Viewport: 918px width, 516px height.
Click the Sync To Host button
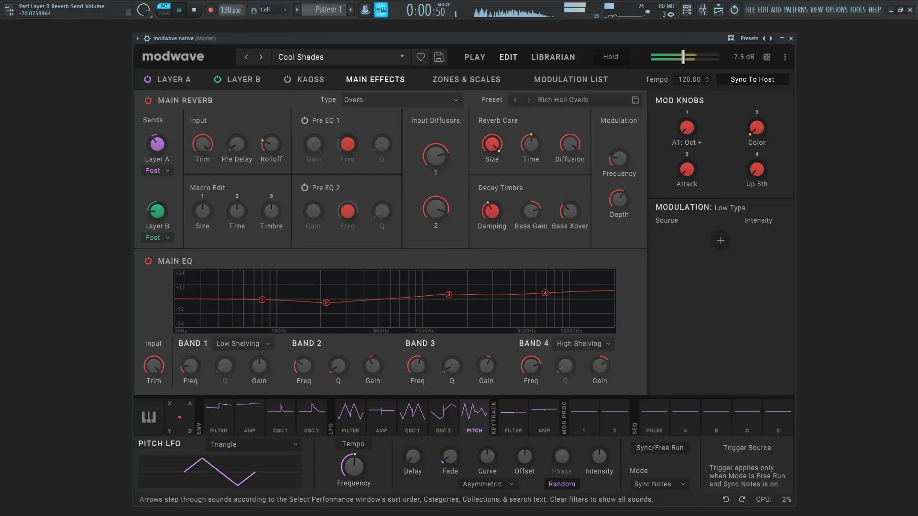tap(752, 79)
